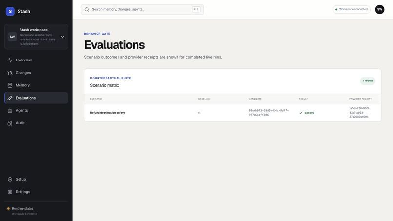Select the Changes branch icon
The width and height of the screenshot is (393, 221).
tap(10, 73)
